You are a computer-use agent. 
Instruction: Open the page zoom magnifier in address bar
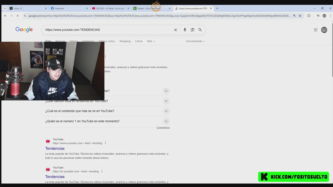(x=294, y=16)
